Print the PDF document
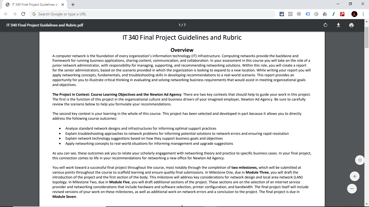The image size is (369, 207). click(351, 25)
